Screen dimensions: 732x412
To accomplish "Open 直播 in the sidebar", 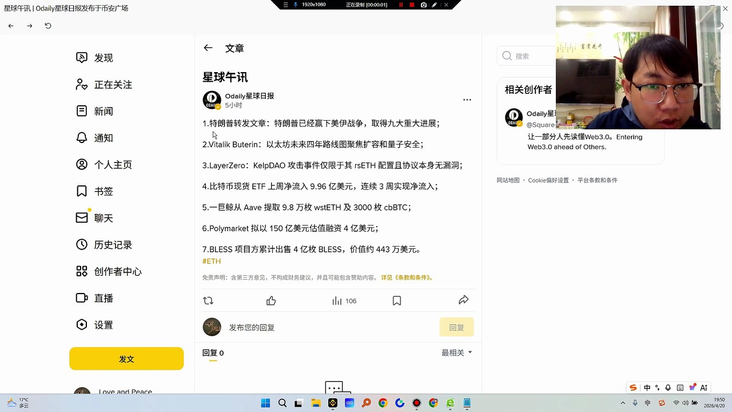I will click(x=95, y=298).
